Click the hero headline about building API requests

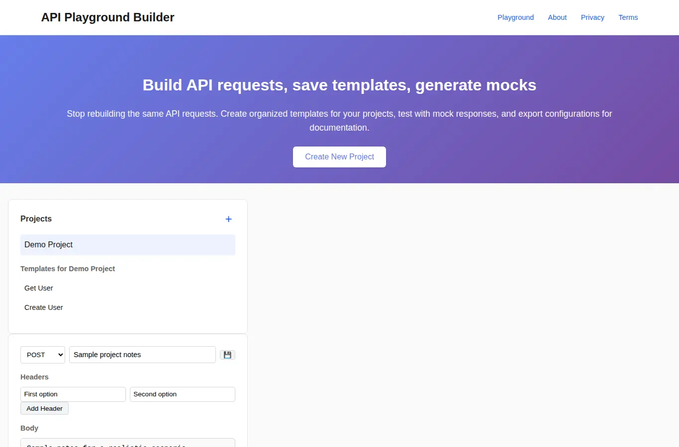[x=339, y=85]
